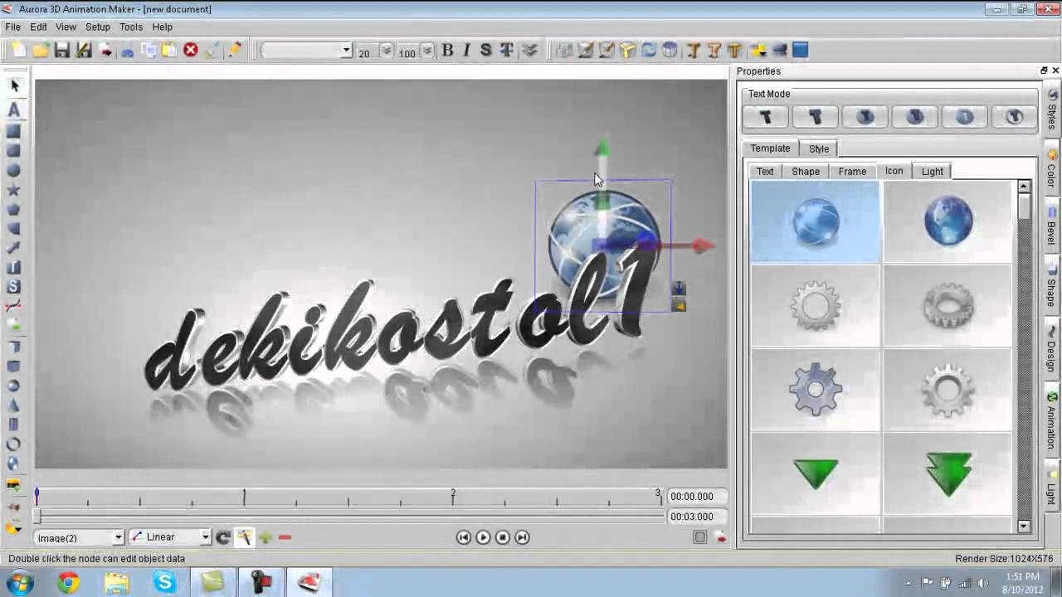Select the circle shape tool in left toolbar
Image resolution: width=1062 pixels, height=597 pixels.
pyautogui.click(x=14, y=170)
